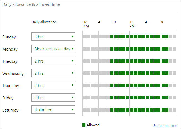Toggle Sunday's 12 AM time block
The image size is (181, 129).
pyautogui.click(x=85, y=37)
